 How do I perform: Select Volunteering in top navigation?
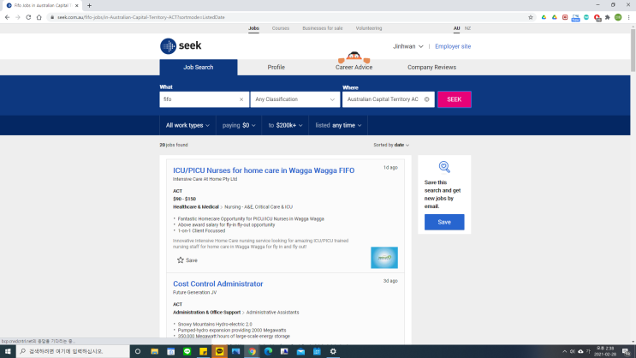[x=369, y=28]
